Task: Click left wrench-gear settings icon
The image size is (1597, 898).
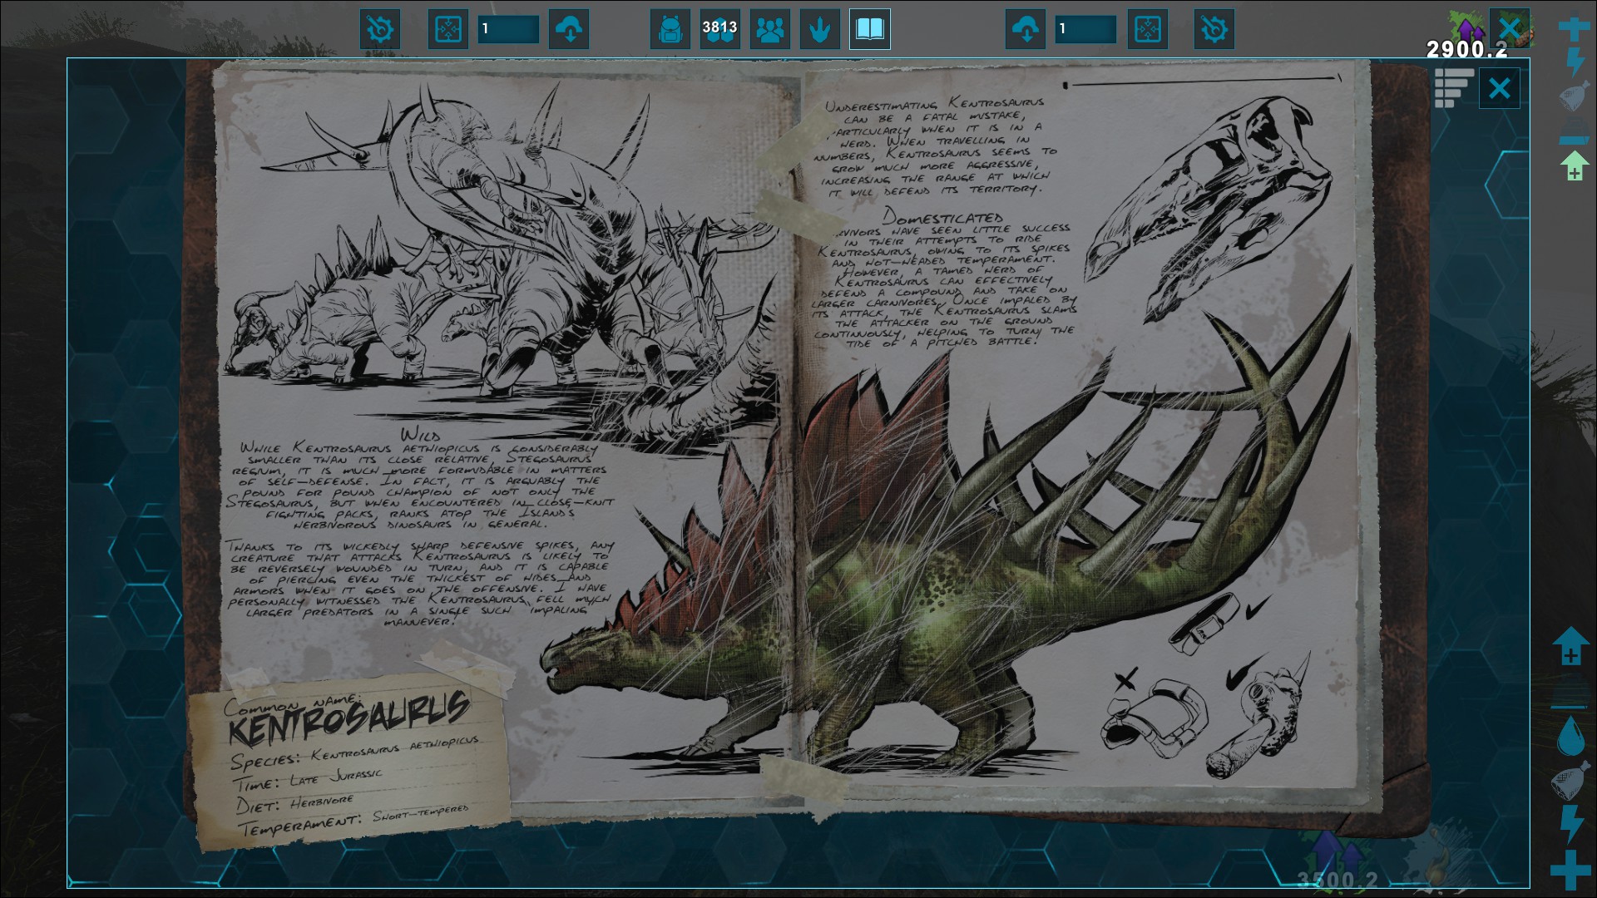Action: (x=380, y=29)
